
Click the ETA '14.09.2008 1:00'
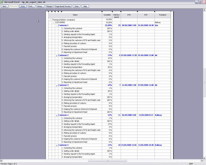click(x=129, y=85)
